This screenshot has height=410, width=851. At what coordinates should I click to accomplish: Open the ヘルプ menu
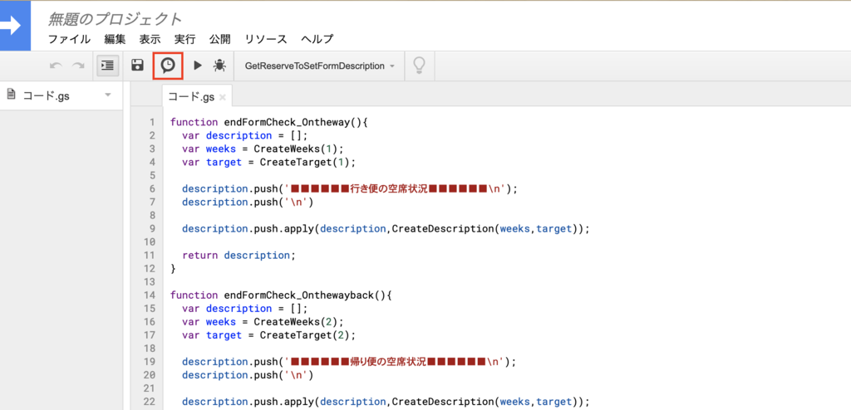click(317, 39)
